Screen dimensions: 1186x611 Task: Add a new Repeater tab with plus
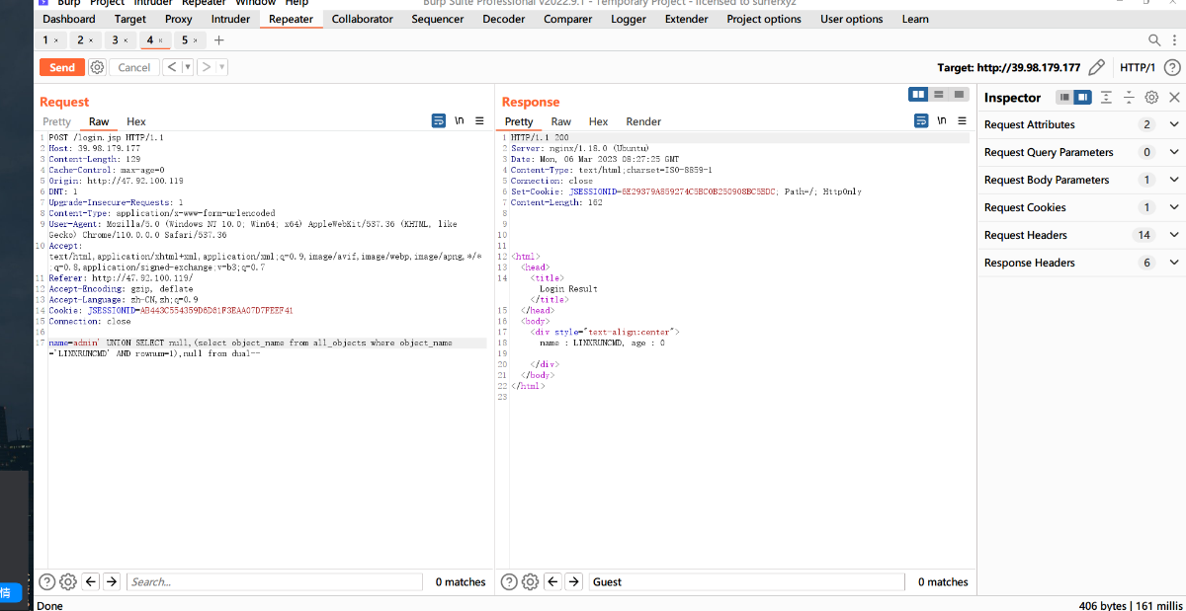click(219, 40)
